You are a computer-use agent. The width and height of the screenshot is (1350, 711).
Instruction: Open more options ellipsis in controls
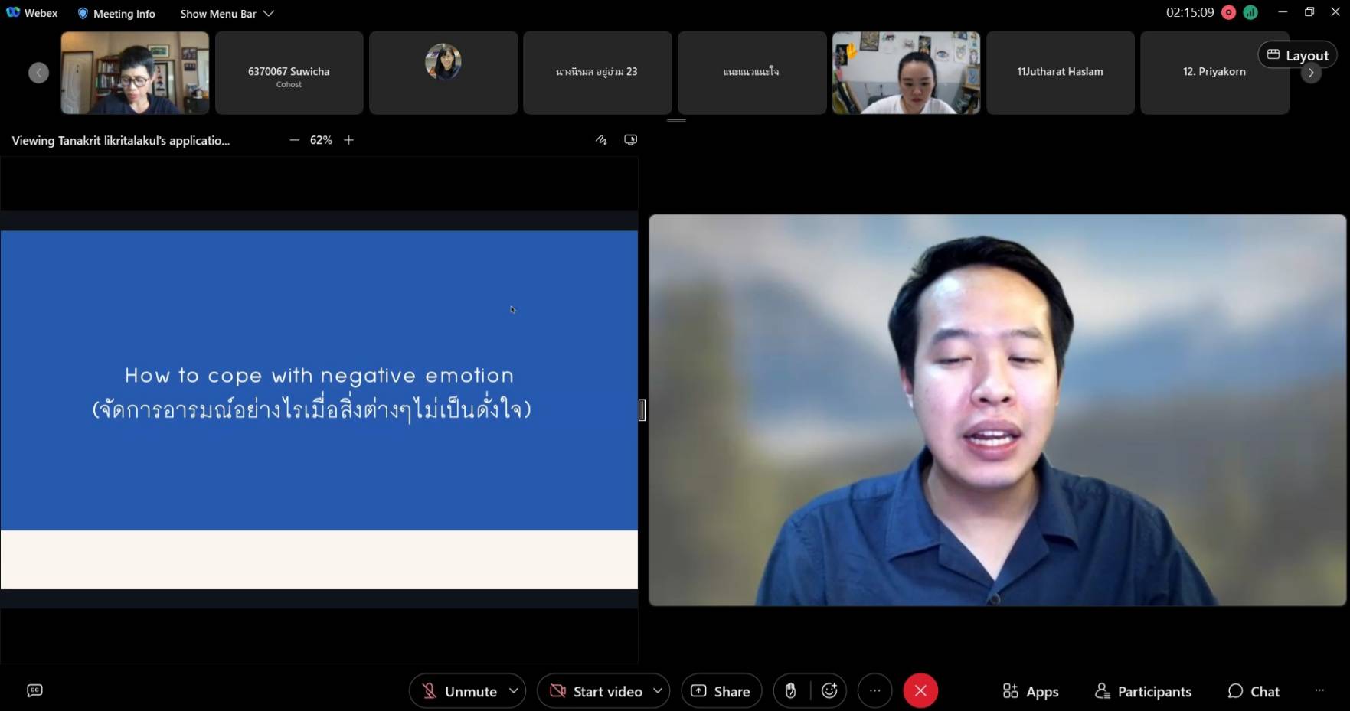874,691
